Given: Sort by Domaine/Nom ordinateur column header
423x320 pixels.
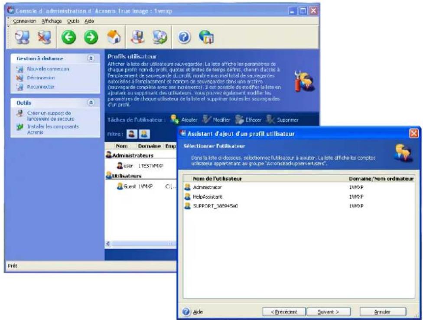Looking at the screenshot, I should 381,179.
